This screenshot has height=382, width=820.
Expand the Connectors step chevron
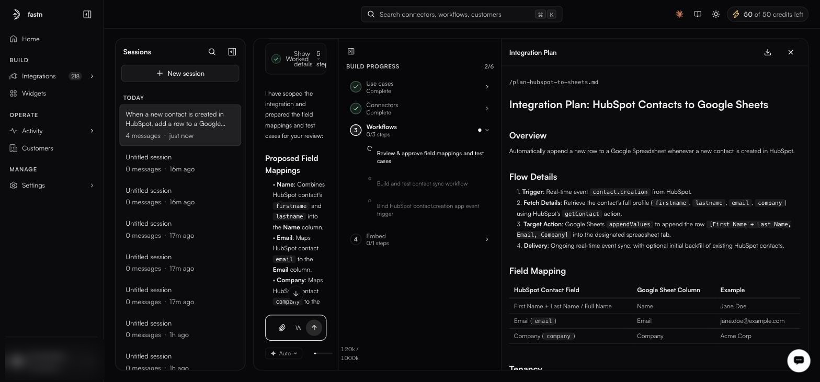(487, 109)
